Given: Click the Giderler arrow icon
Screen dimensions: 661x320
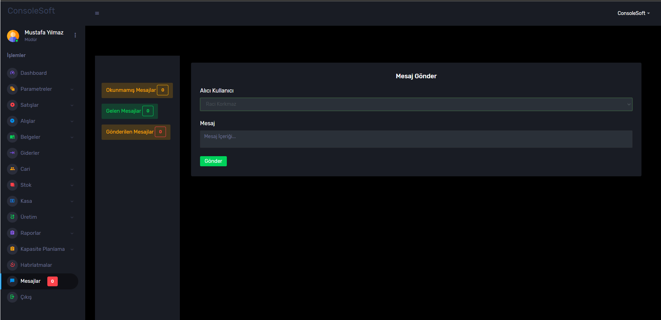Looking at the screenshot, I should tap(12, 153).
